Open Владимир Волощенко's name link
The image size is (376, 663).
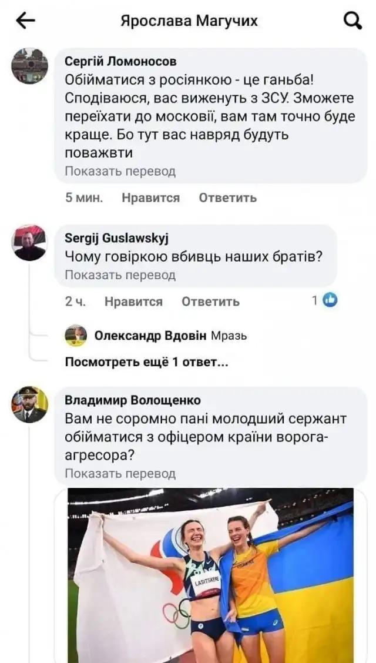click(x=132, y=400)
